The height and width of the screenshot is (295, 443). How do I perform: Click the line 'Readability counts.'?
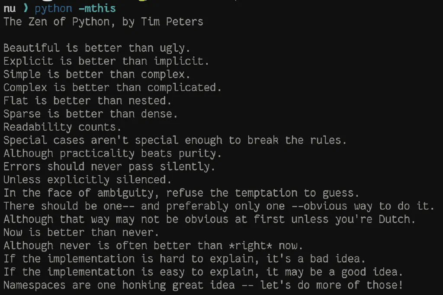62,127
